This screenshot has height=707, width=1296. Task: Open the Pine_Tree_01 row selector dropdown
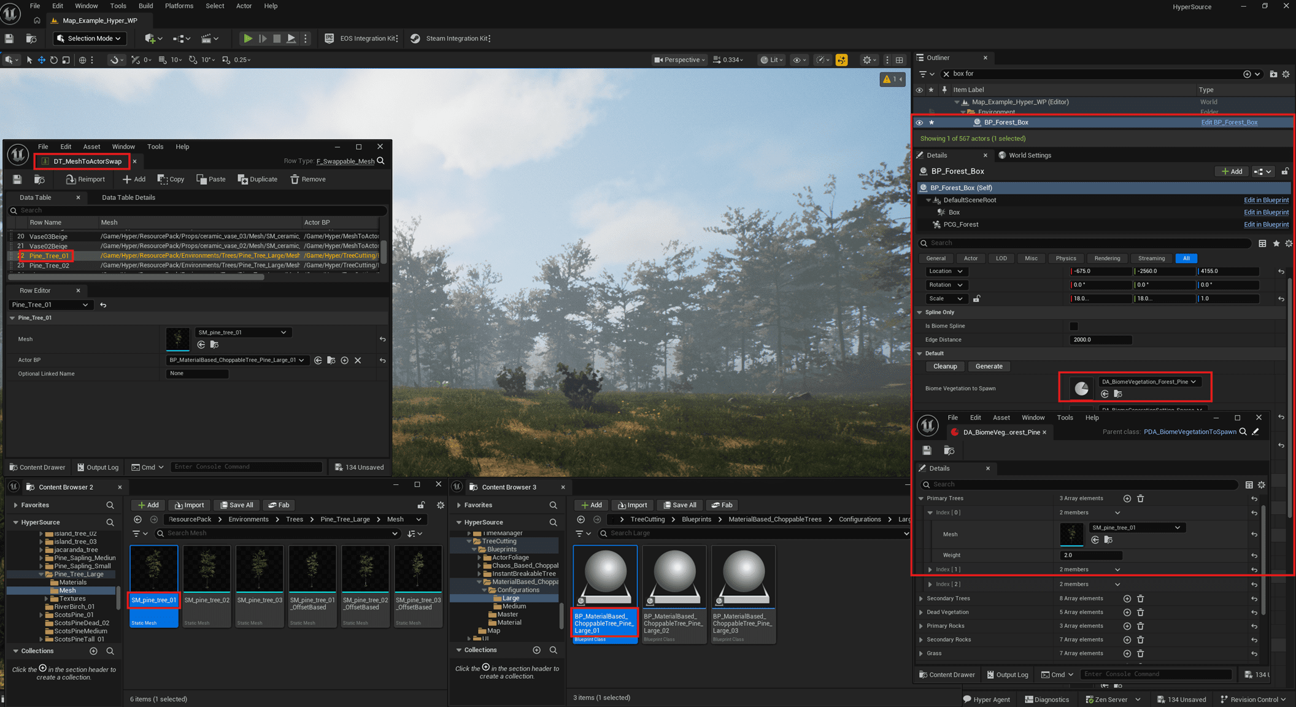click(50, 305)
